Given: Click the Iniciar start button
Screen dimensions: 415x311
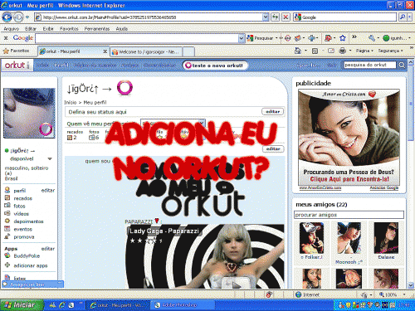Looking at the screenshot, I should [22, 305].
